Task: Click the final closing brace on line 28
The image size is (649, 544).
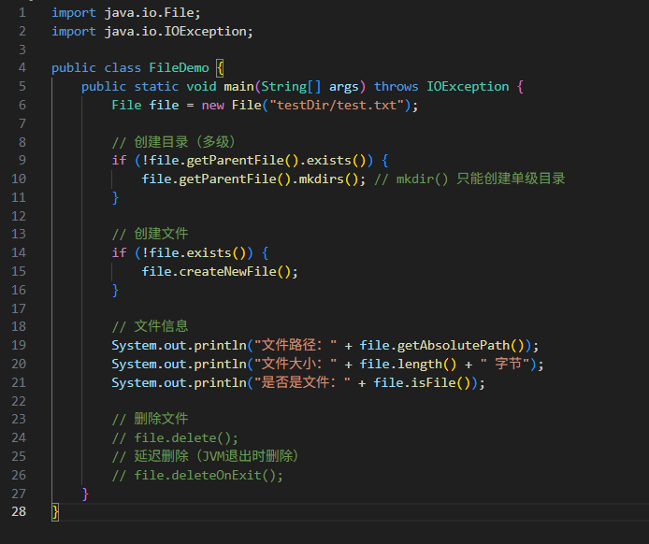Action: pyautogui.click(x=55, y=511)
